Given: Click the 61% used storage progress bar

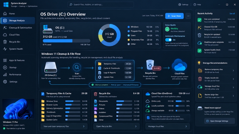Looking at the screenshot, I should pos(66,41).
